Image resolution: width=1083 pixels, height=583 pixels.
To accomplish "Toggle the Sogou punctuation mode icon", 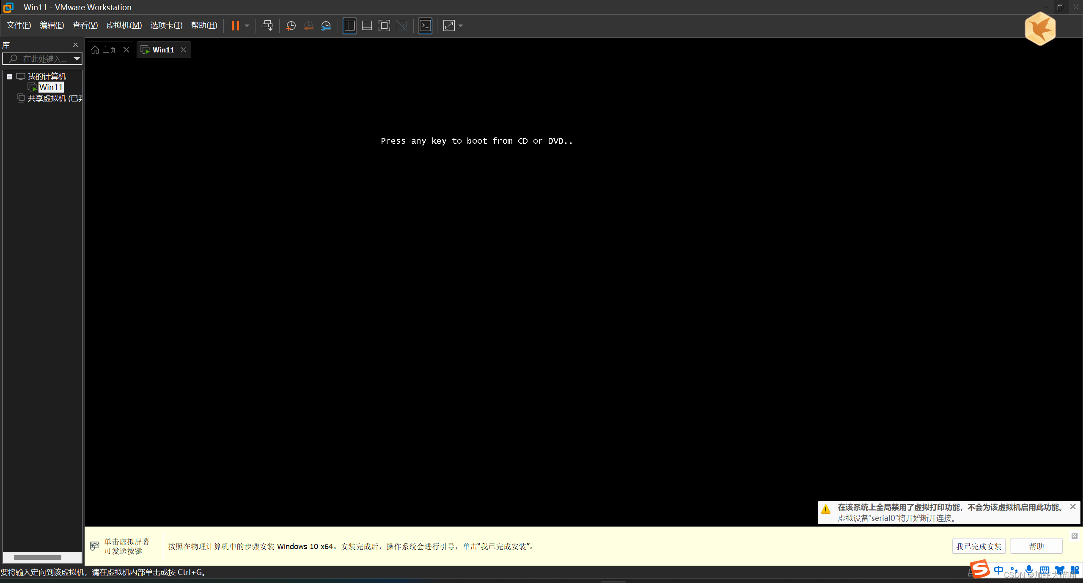I will pyautogui.click(x=1014, y=570).
